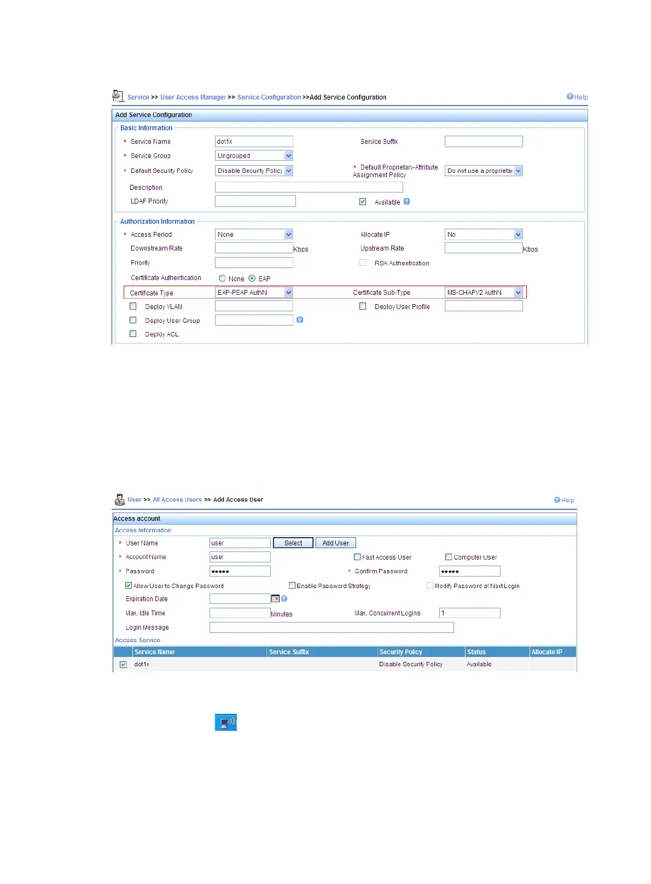Click 'Disable Security Policy' cell in dot1x row
This screenshot has height=884, width=651.
click(411, 664)
